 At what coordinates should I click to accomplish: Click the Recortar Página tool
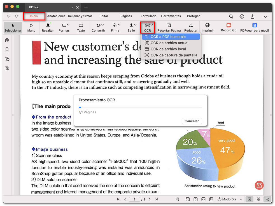click(x=169, y=27)
